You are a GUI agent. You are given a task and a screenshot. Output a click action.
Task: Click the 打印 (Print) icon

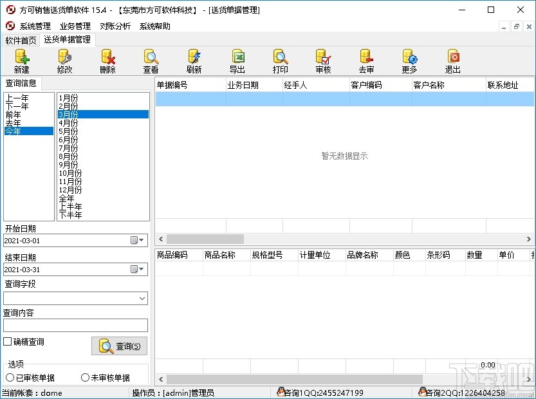(280, 61)
